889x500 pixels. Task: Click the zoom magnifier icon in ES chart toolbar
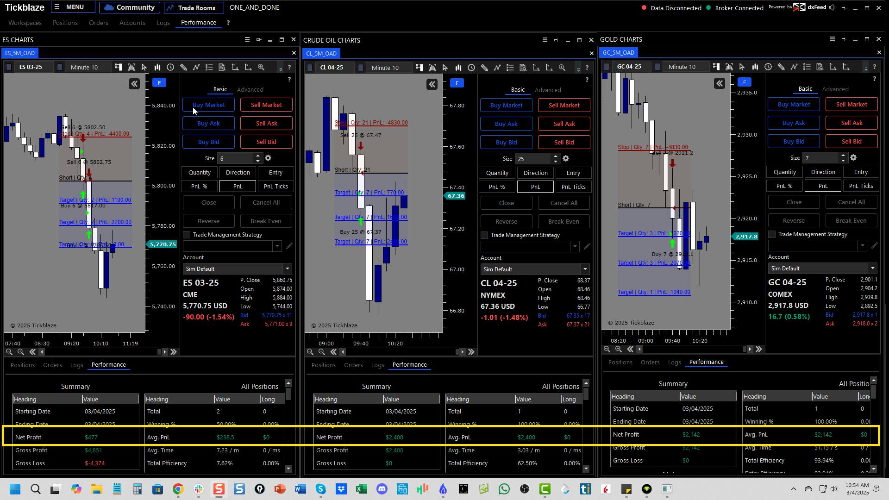tap(261, 68)
